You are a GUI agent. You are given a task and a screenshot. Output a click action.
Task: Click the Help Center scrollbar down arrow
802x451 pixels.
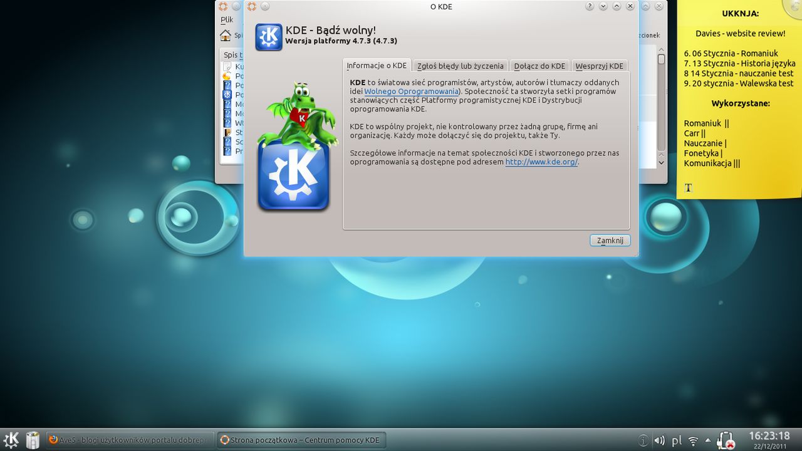661,163
